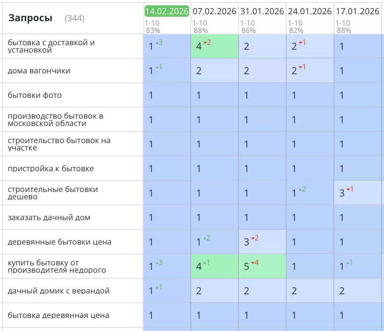
Task: Open 'производство бытовок в московской области' query
Action: pyautogui.click(x=55, y=120)
